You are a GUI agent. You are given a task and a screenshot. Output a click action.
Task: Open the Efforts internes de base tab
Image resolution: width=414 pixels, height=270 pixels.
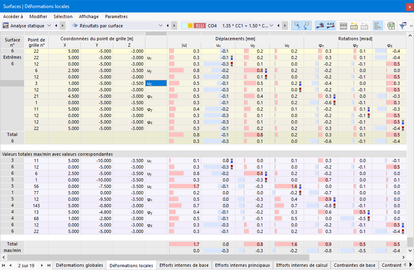pyautogui.click(x=184, y=265)
